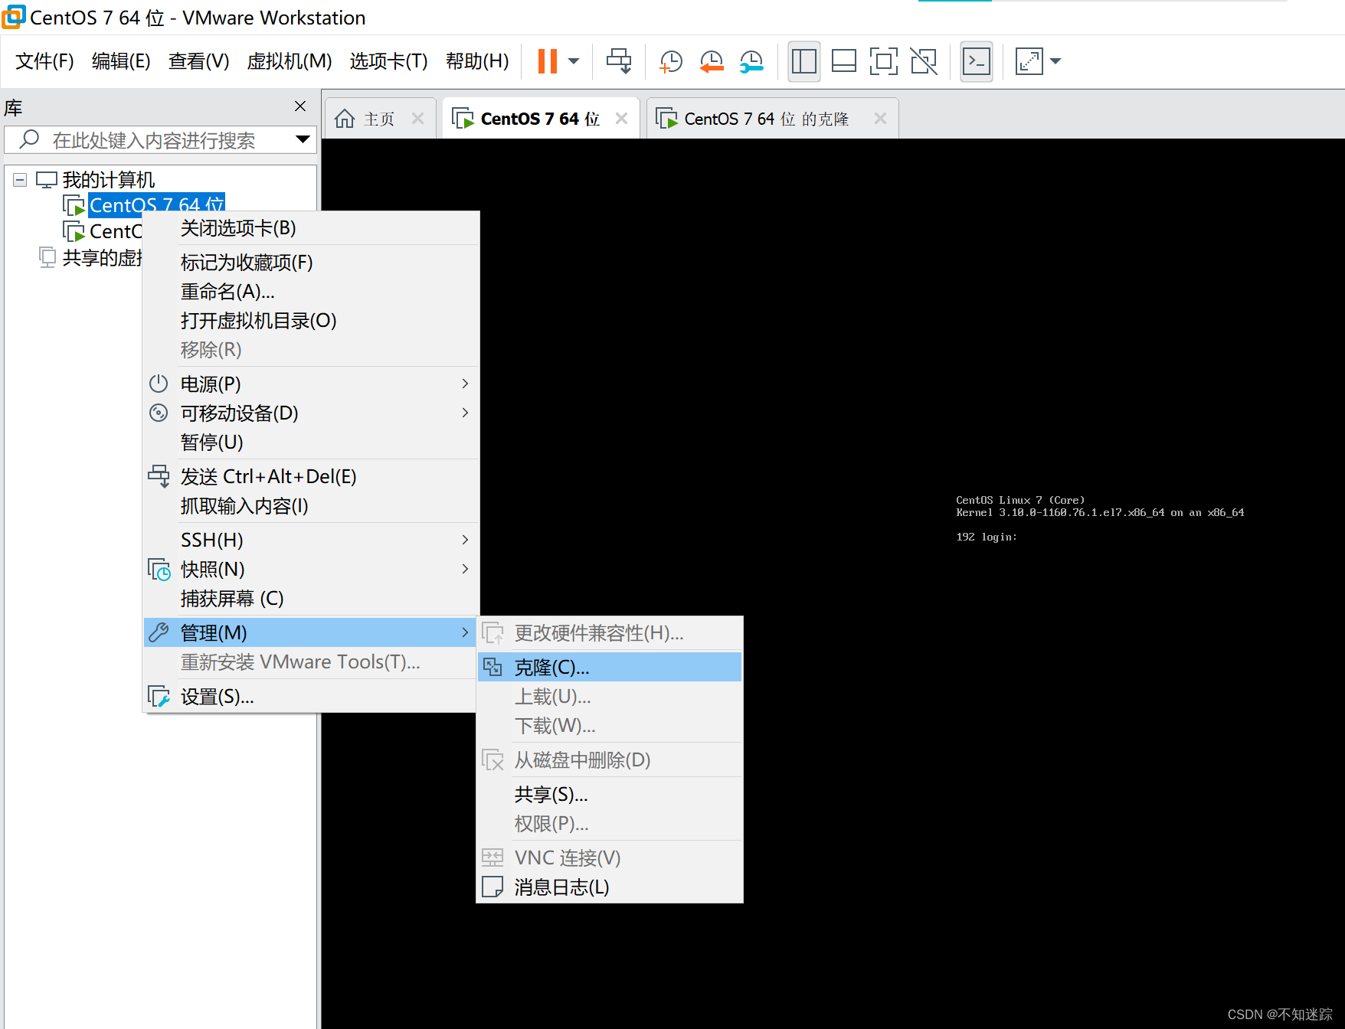
Task: Open the dropdown arrow next to pause button
Action: tap(574, 61)
